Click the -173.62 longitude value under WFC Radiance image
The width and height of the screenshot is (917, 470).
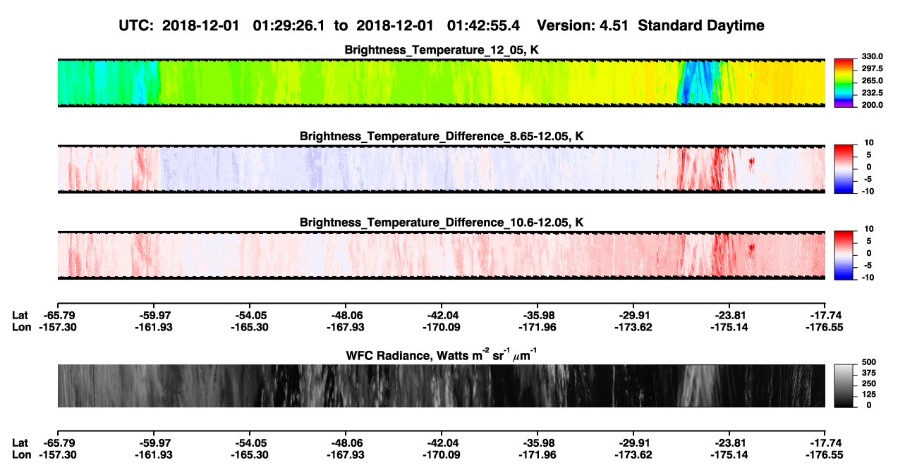633,455
